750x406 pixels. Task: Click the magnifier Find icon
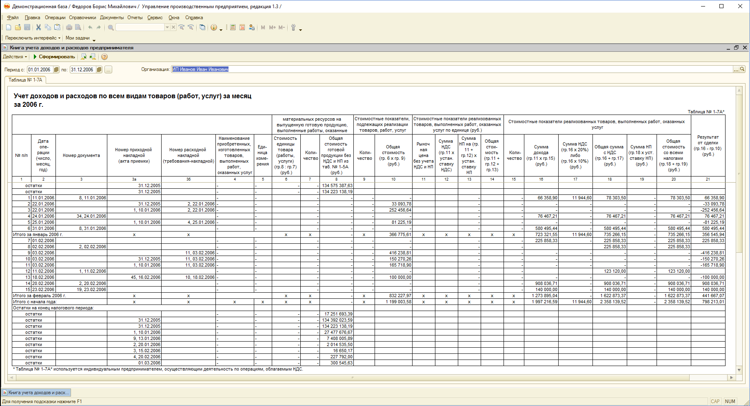click(111, 27)
